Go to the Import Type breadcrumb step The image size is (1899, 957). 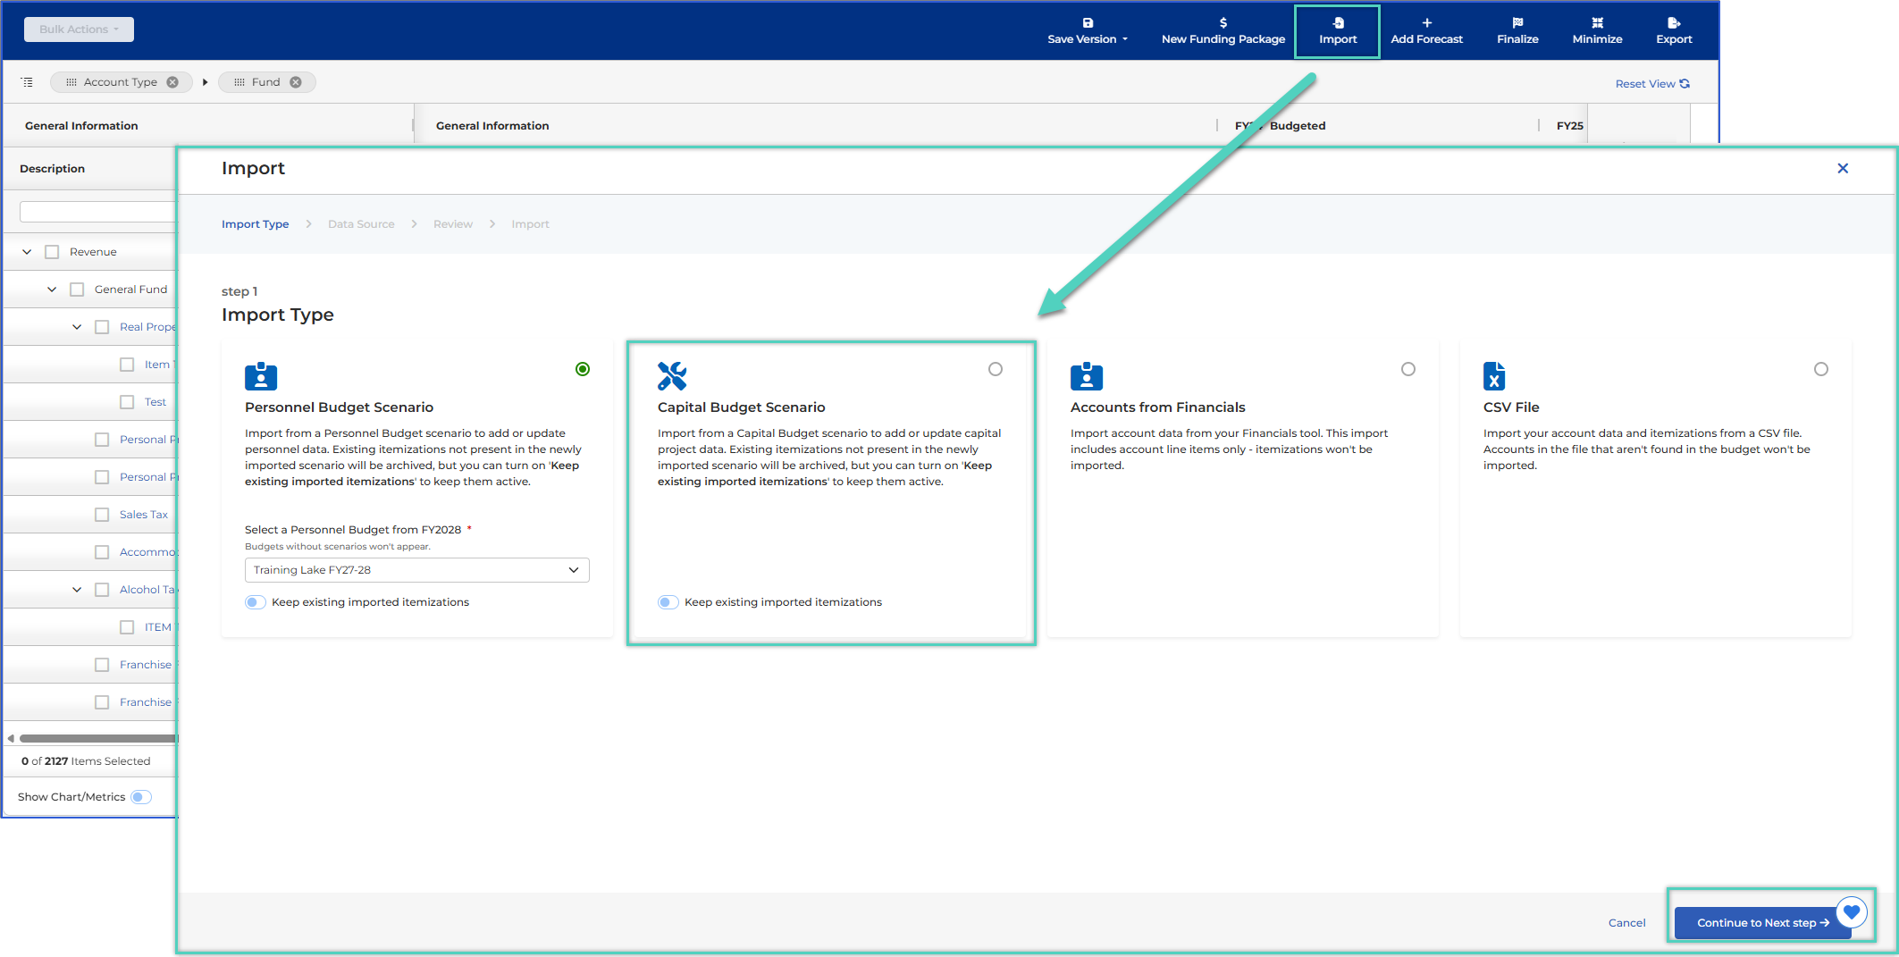(255, 224)
